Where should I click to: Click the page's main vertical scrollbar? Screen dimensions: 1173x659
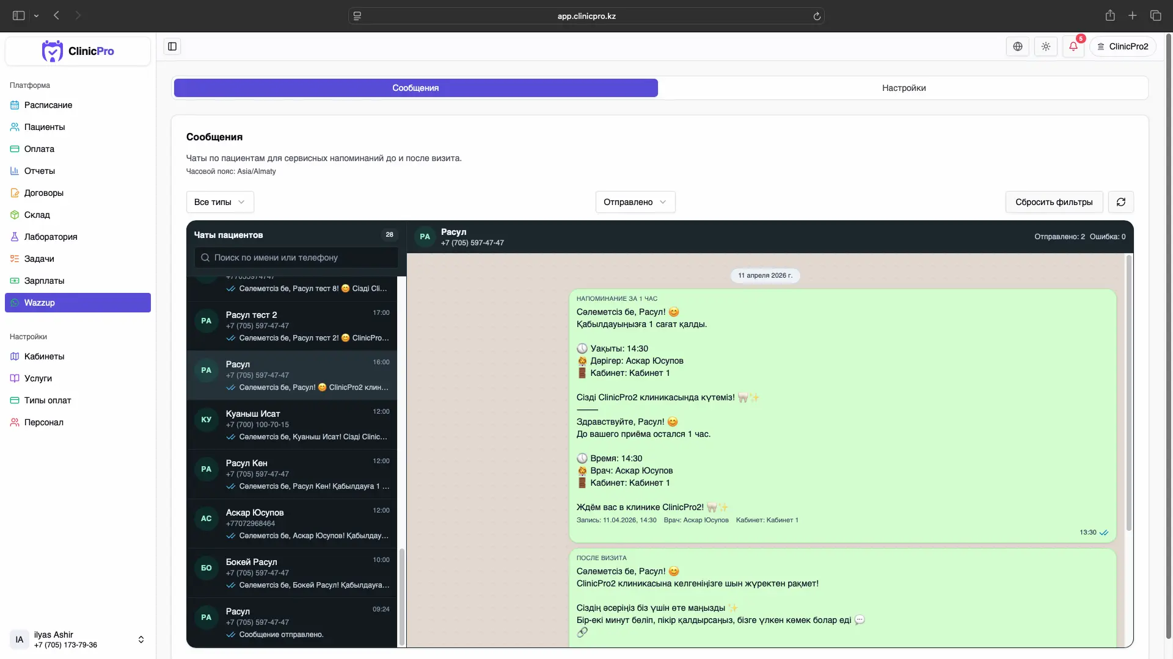[x=1169, y=337]
